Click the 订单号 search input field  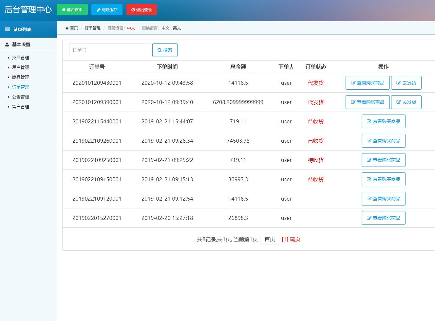[x=110, y=50]
